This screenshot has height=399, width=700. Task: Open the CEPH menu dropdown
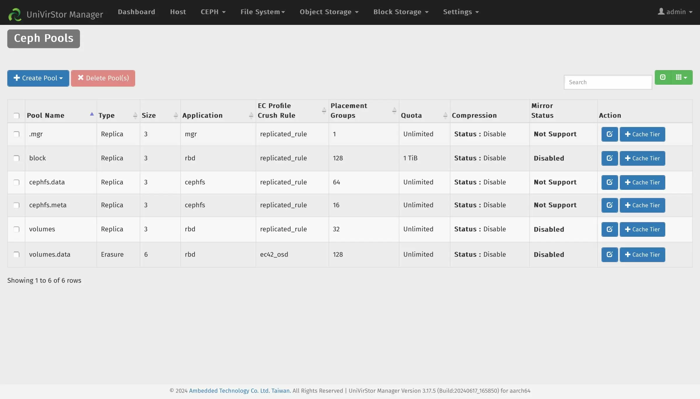tap(213, 12)
